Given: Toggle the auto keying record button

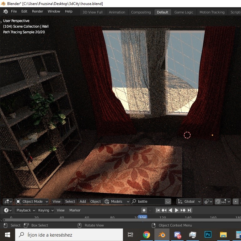Looking at the screenshot, I should 144,210.
